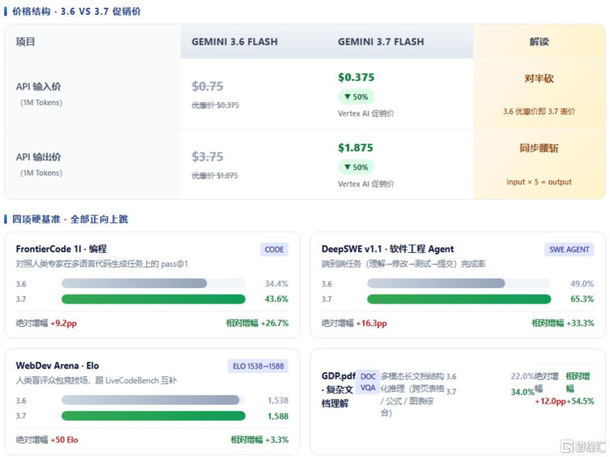The height and width of the screenshot is (457, 610).
Task: Click the struck-through $0.75 price
Action: tap(207, 86)
